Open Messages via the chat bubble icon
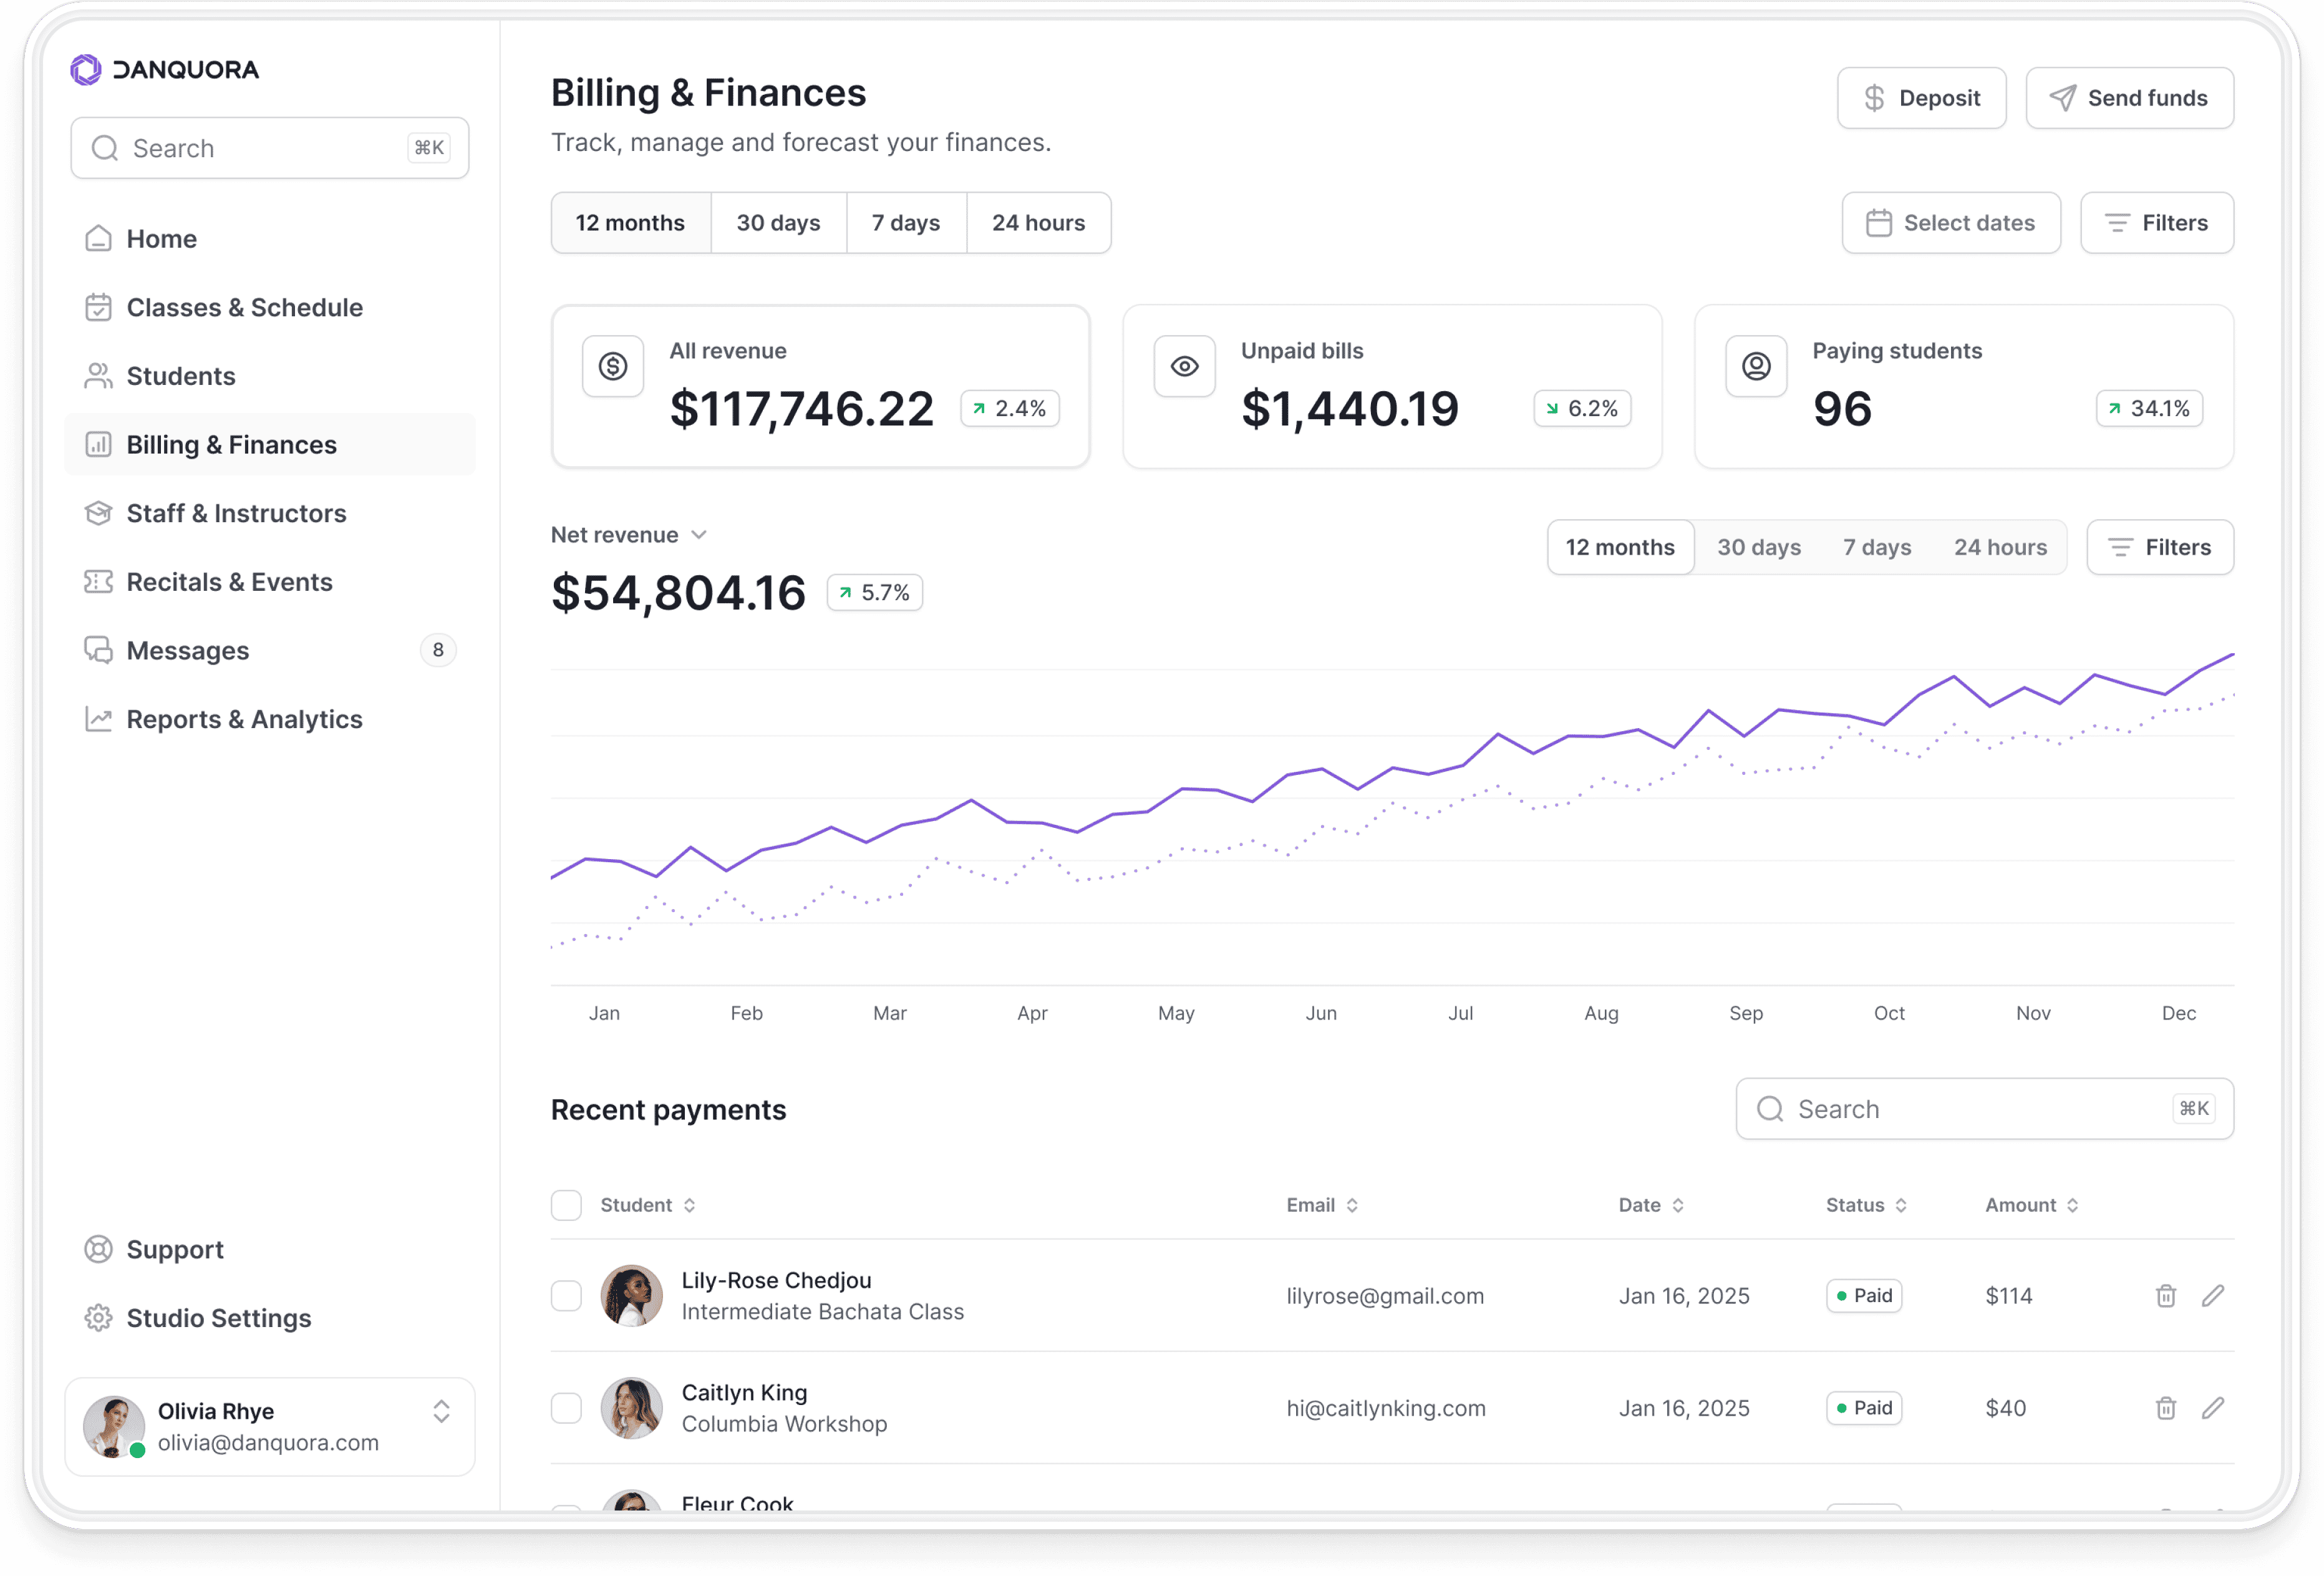The image size is (2324, 1576). [98, 650]
